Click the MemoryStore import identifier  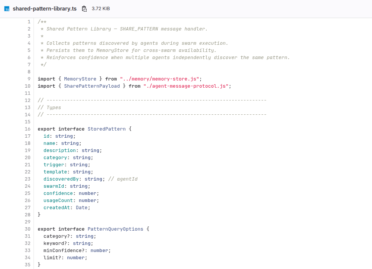coord(80,79)
